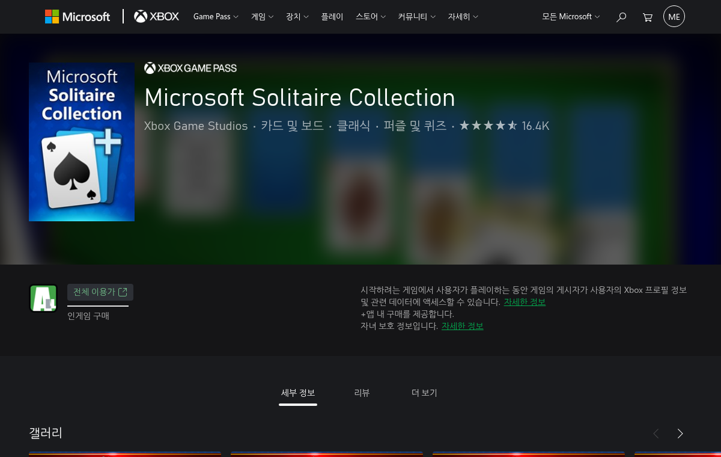Click the 클래식 genre
The image size is (721, 457).
coord(353,126)
